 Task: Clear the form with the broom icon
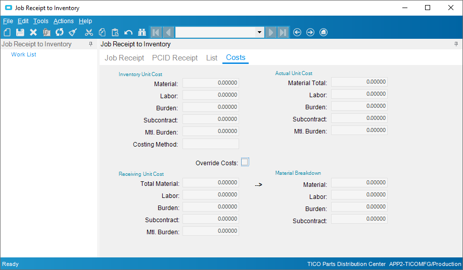[x=73, y=32]
